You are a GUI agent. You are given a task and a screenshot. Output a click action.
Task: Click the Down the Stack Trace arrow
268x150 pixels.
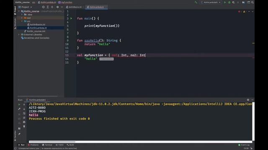coord(24,109)
